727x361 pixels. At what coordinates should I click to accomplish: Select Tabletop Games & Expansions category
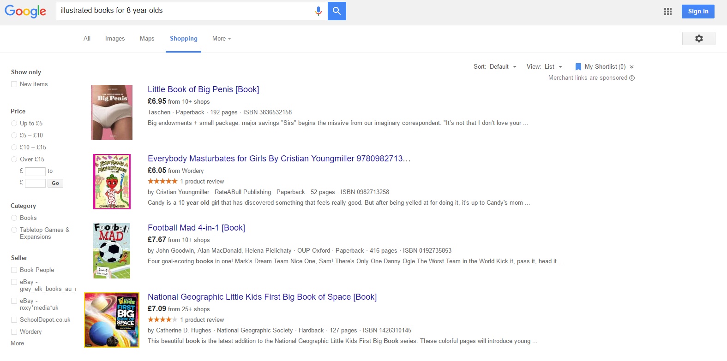[x=14, y=230]
